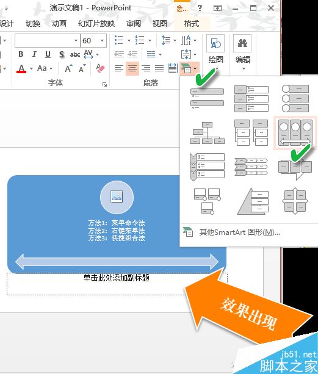Choose layout with three chevron arrow rows

tap(251, 167)
